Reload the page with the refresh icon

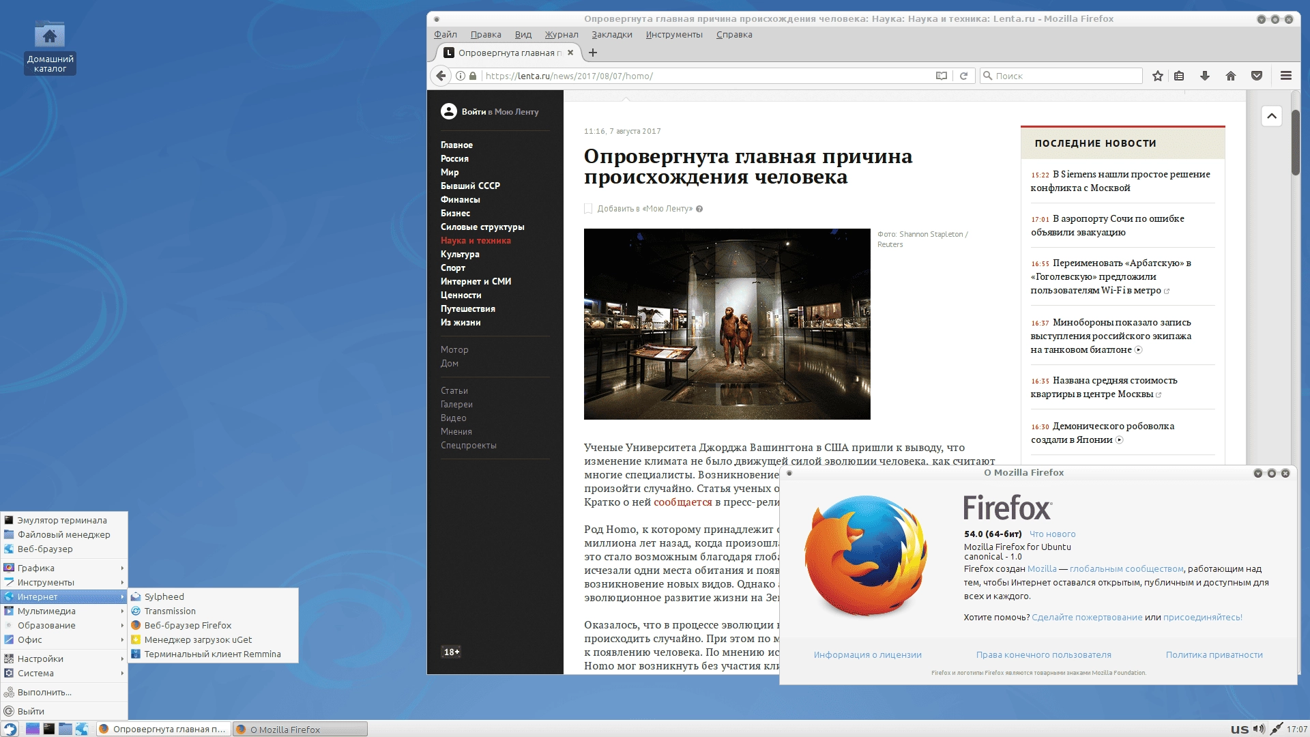pos(963,76)
